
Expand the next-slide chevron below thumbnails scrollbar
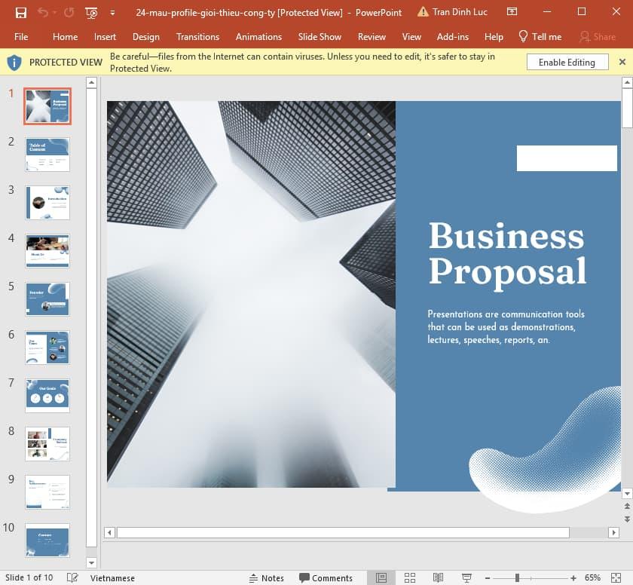(x=91, y=562)
